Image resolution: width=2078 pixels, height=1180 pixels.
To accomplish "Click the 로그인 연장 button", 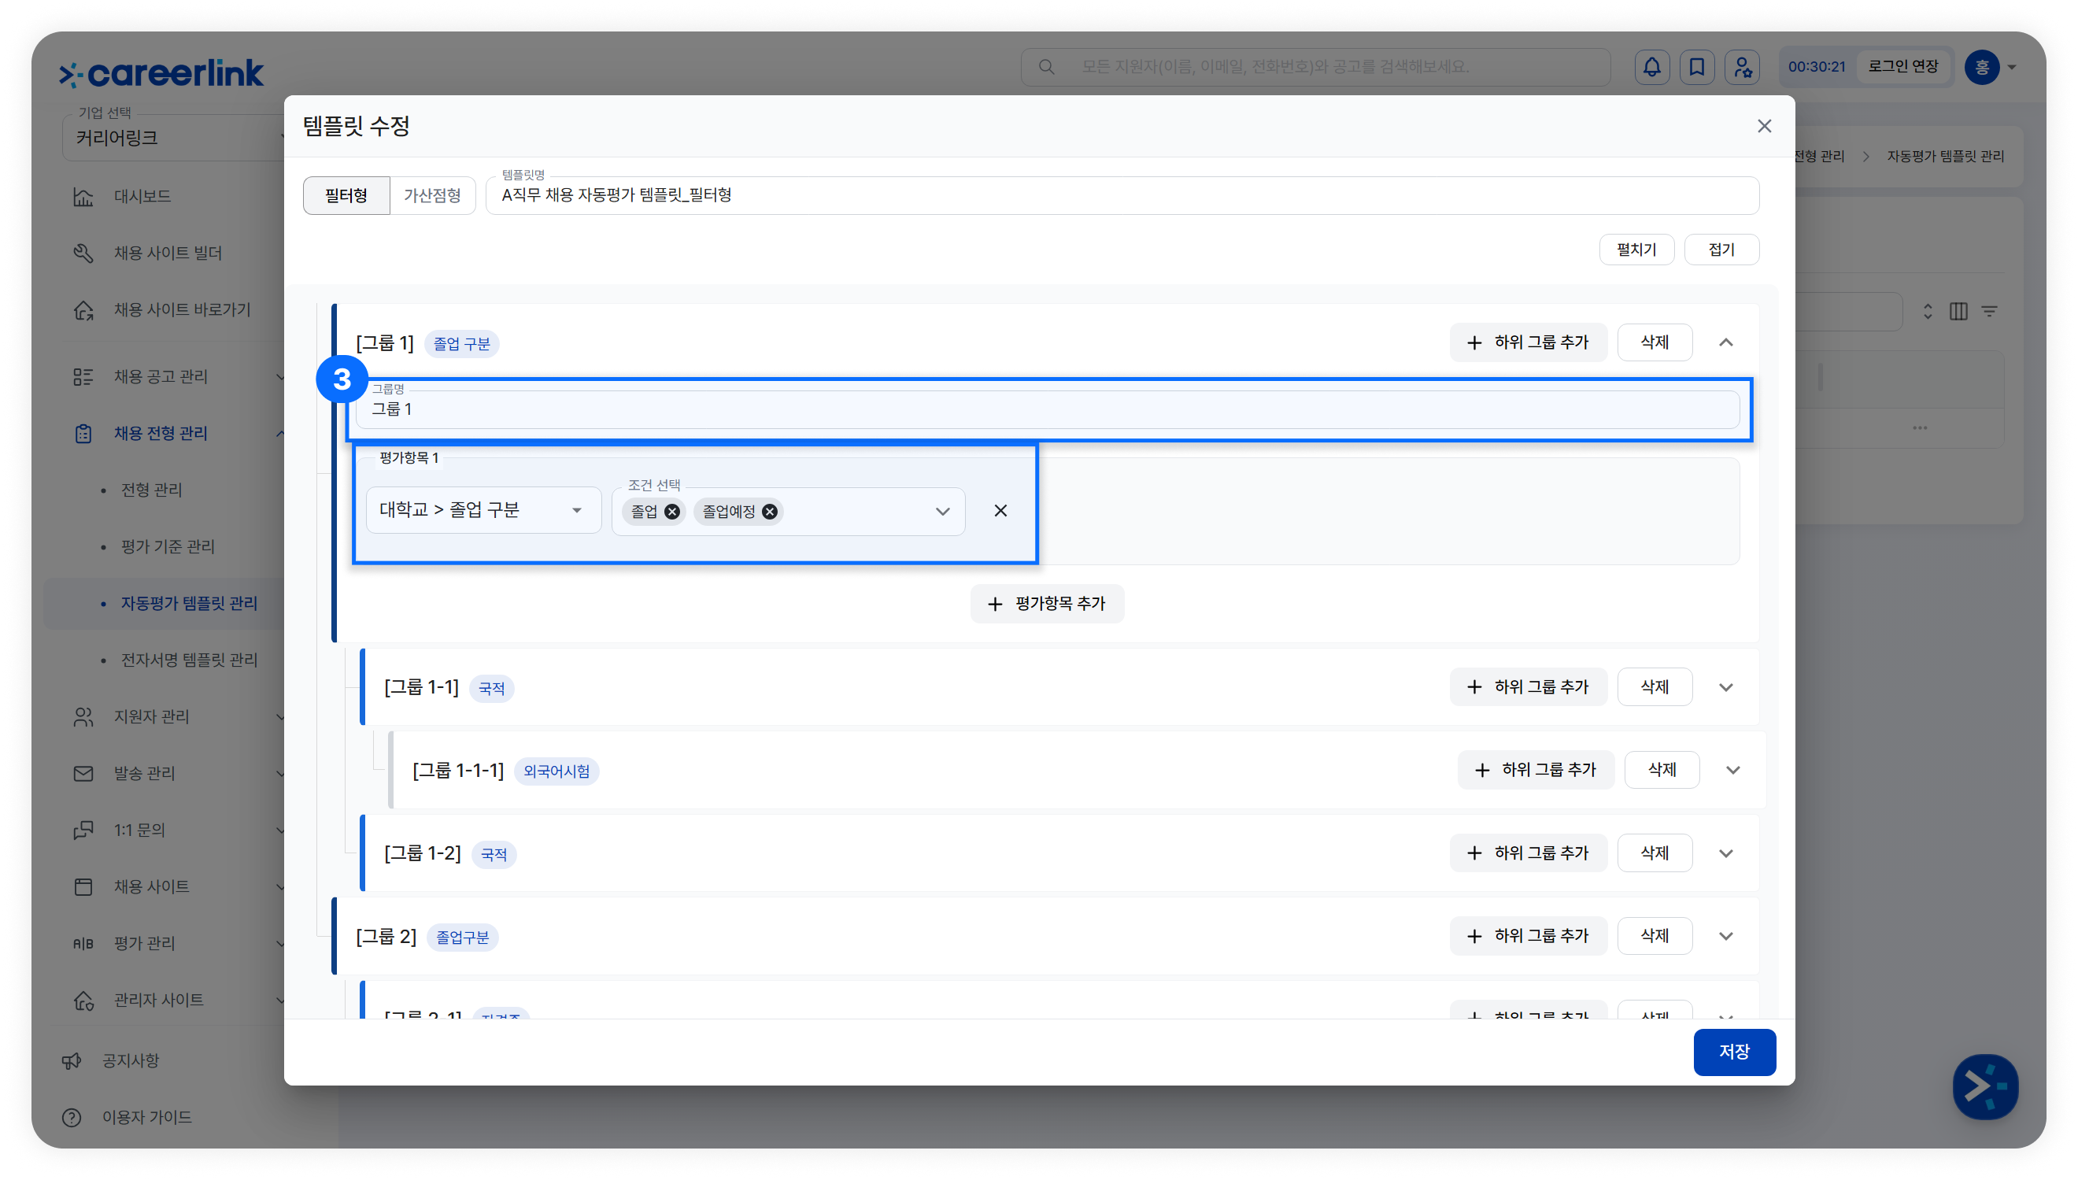I will pos(1903,67).
